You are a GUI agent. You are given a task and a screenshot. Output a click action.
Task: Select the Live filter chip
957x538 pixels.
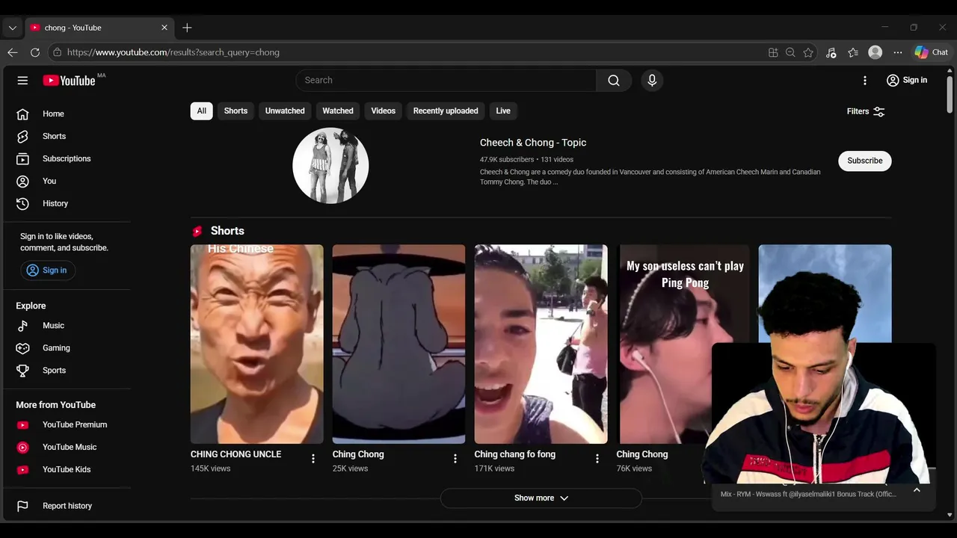(x=503, y=111)
